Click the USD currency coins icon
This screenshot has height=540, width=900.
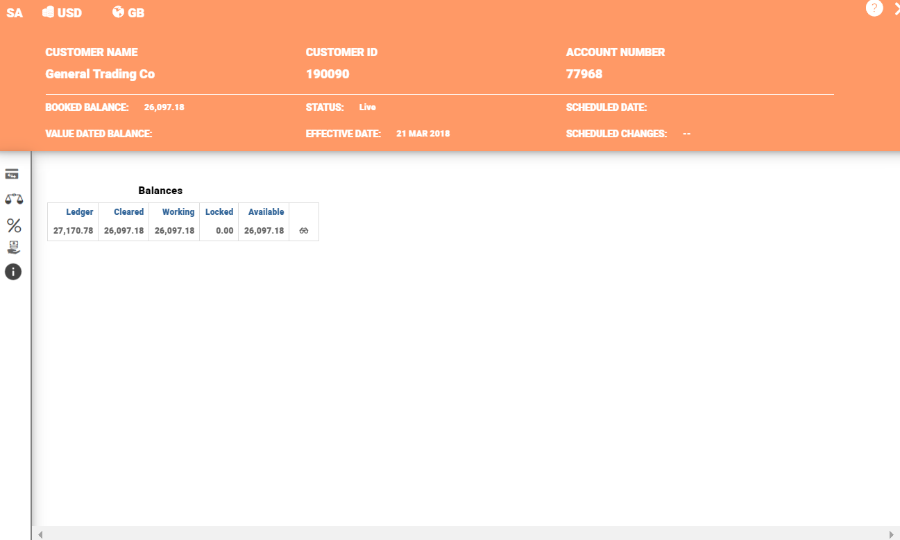(49, 12)
